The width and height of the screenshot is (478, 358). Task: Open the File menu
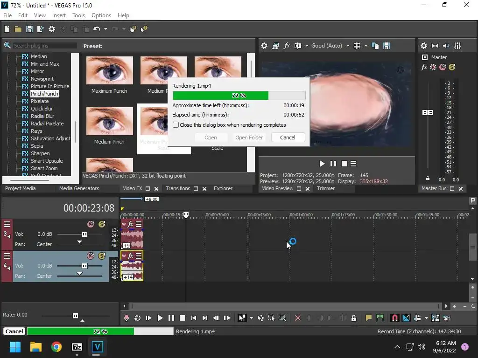click(7, 15)
